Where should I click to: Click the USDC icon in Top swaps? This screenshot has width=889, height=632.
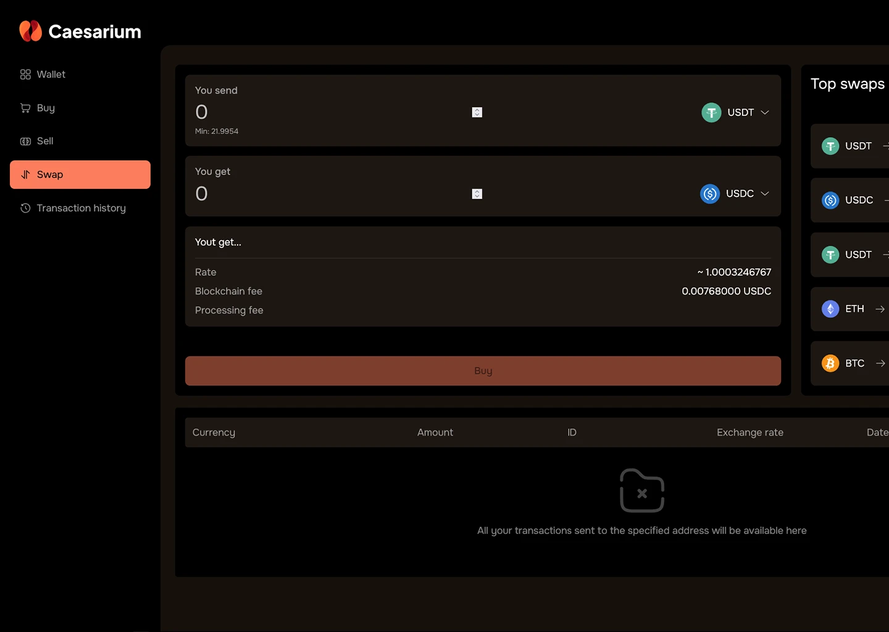[830, 201]
